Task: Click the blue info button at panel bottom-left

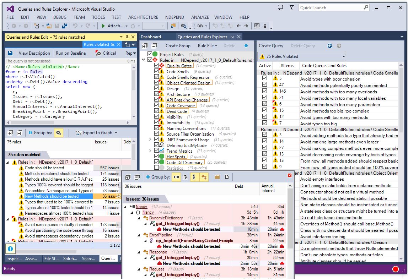Action: 10,249
